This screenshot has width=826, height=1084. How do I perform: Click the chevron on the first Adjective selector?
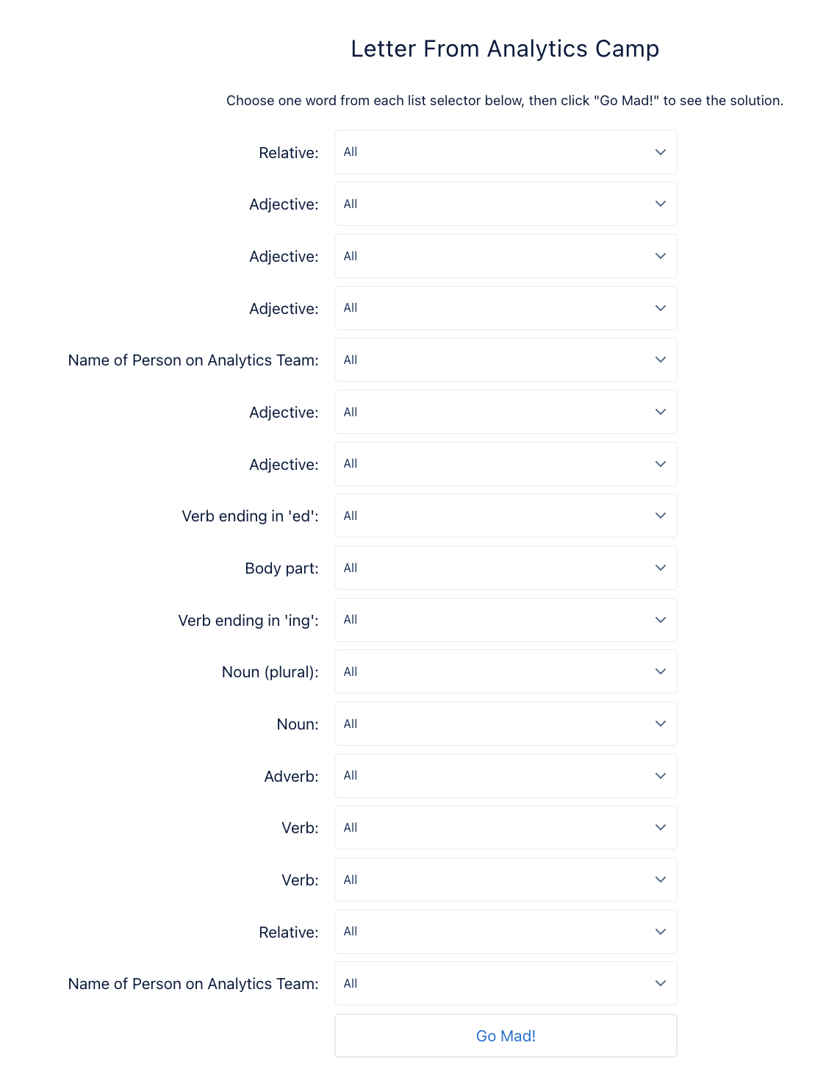point(660,204)
